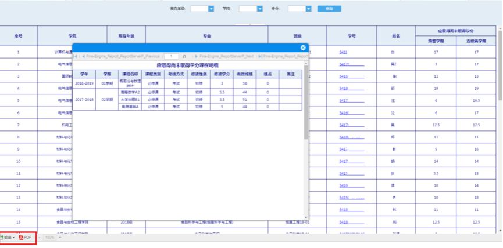Image resolution: width=503 pixels, height=248 pixels.
Task: Click the 序号 column header
Action: point(18,36)
